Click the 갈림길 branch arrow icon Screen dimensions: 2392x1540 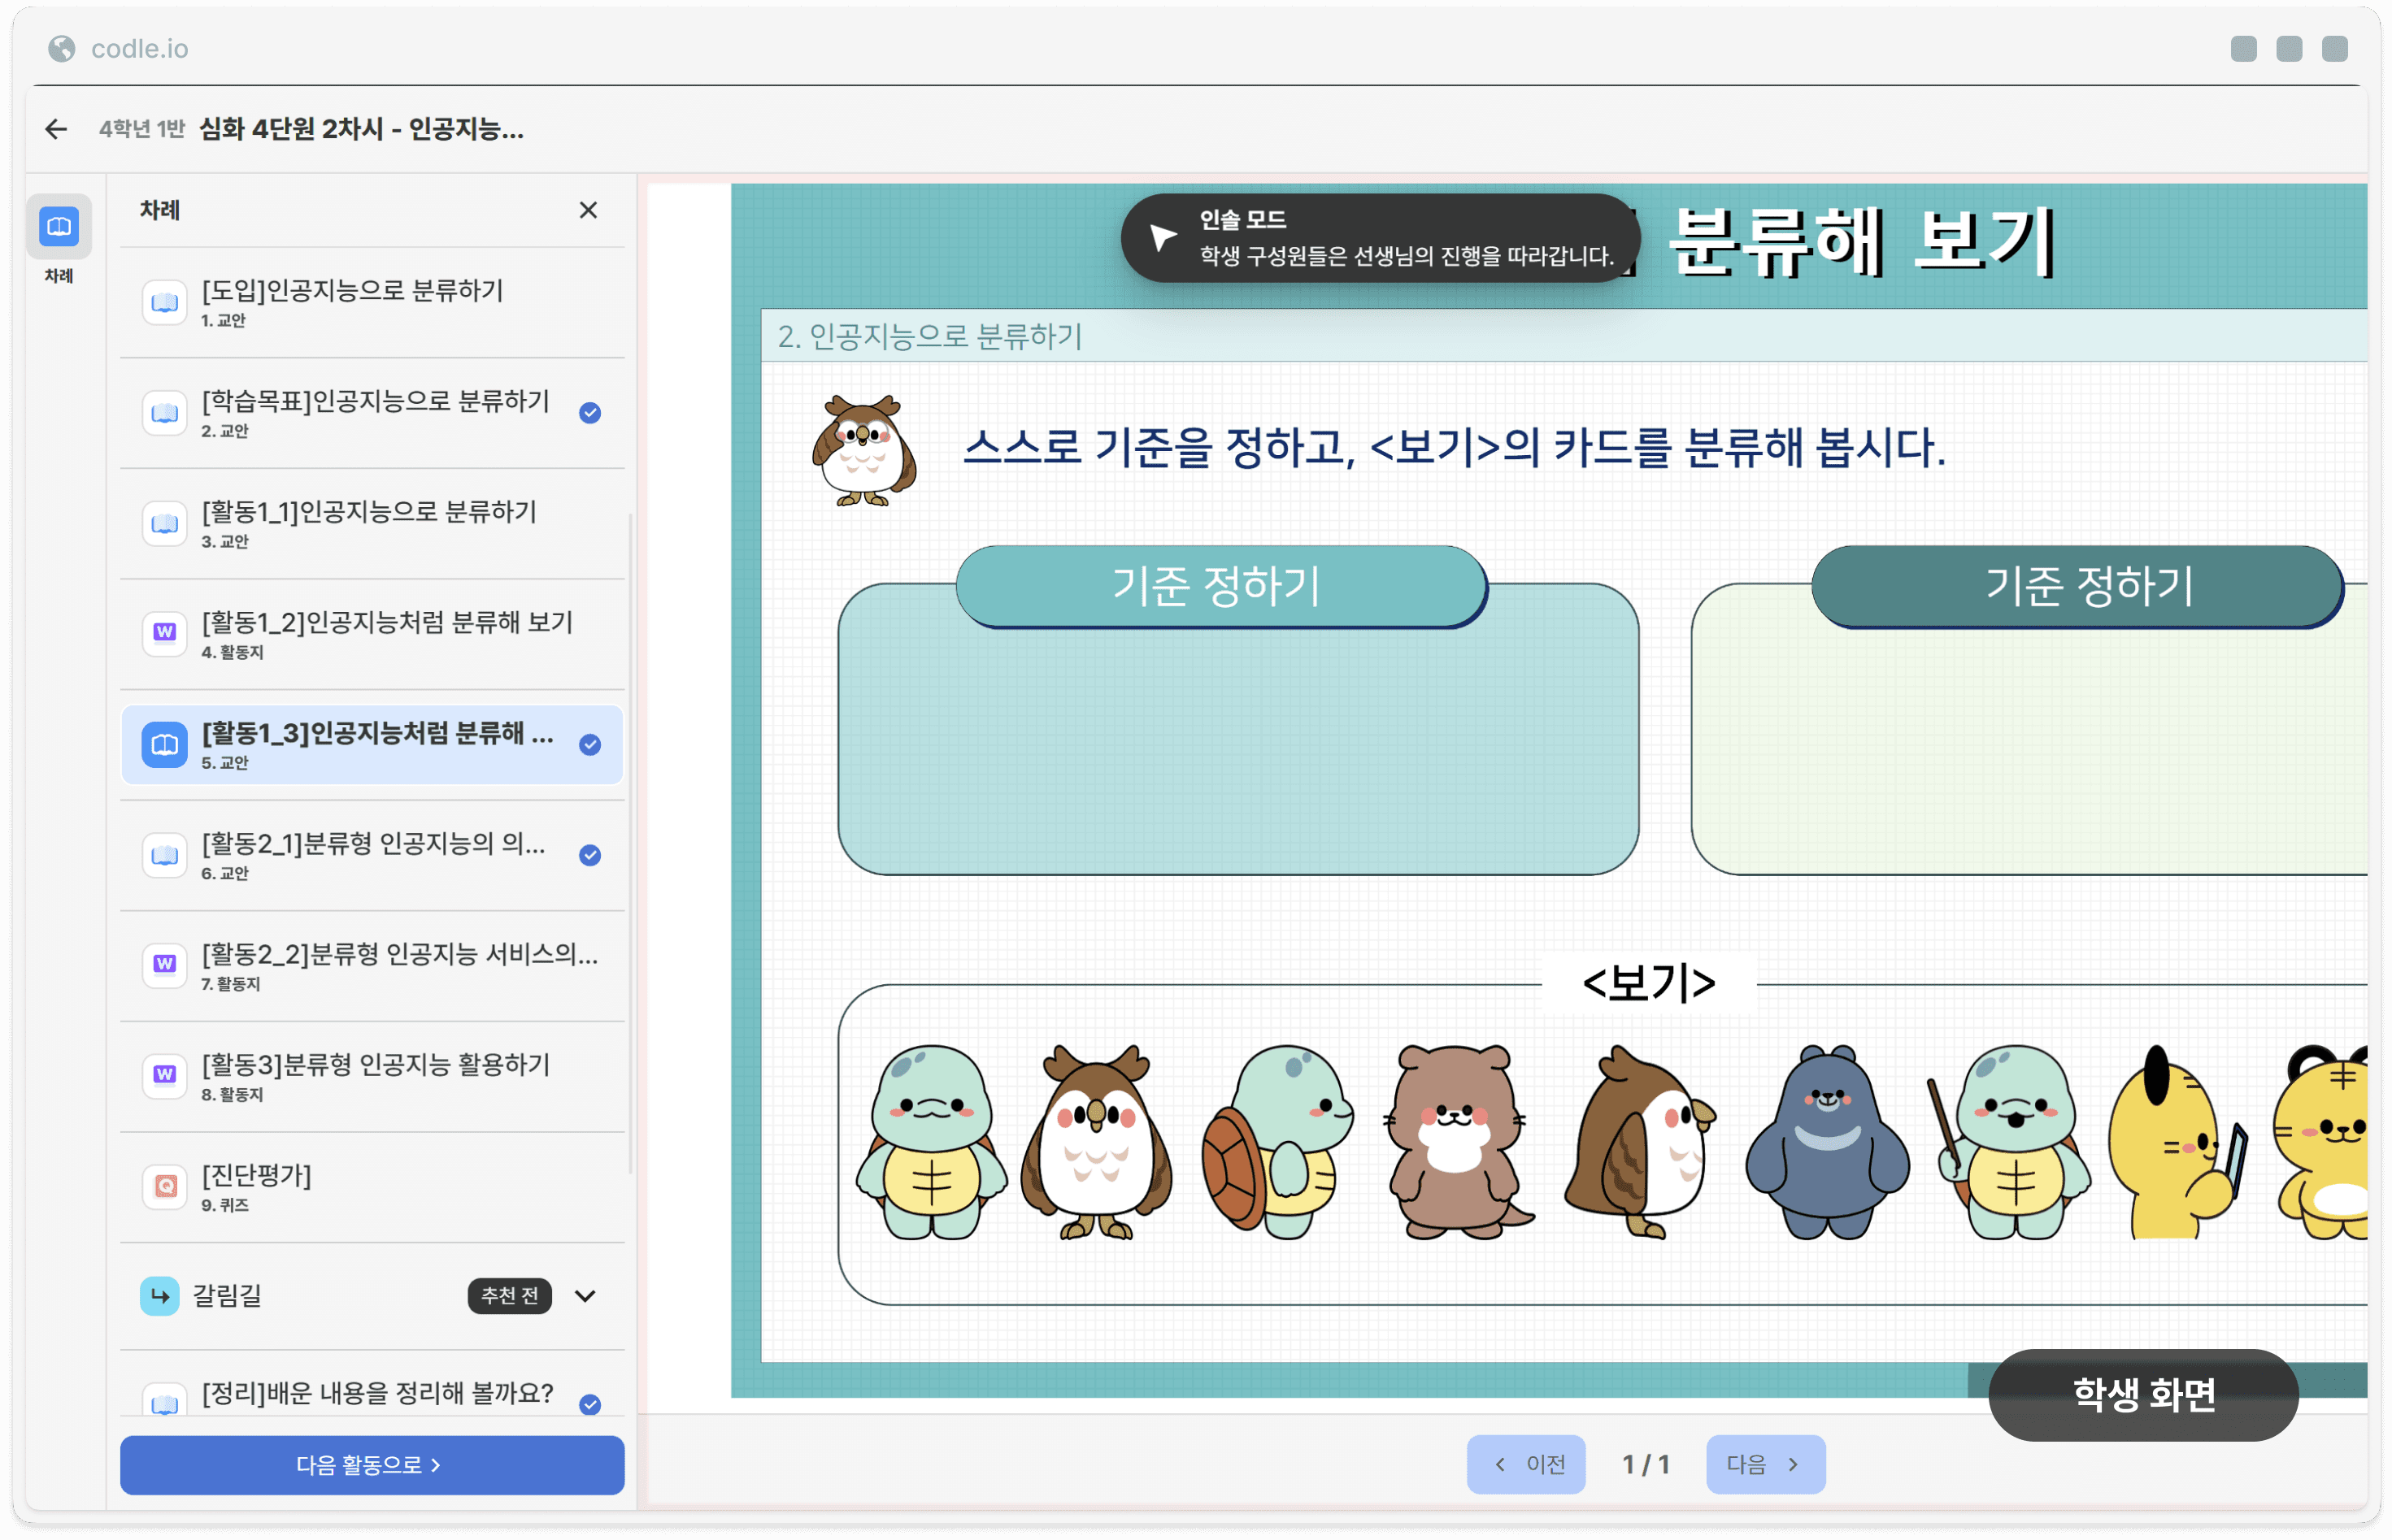(x=160, y=1296)
